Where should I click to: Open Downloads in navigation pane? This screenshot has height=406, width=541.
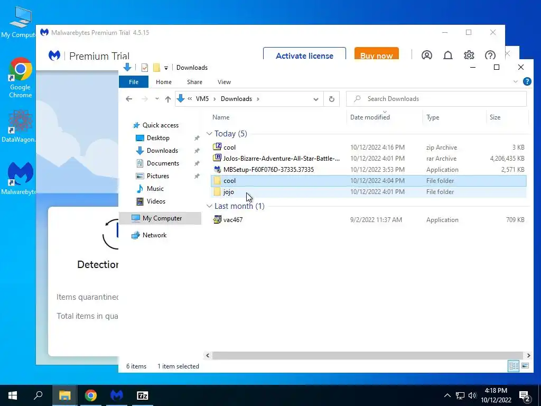tap(162, 151)
